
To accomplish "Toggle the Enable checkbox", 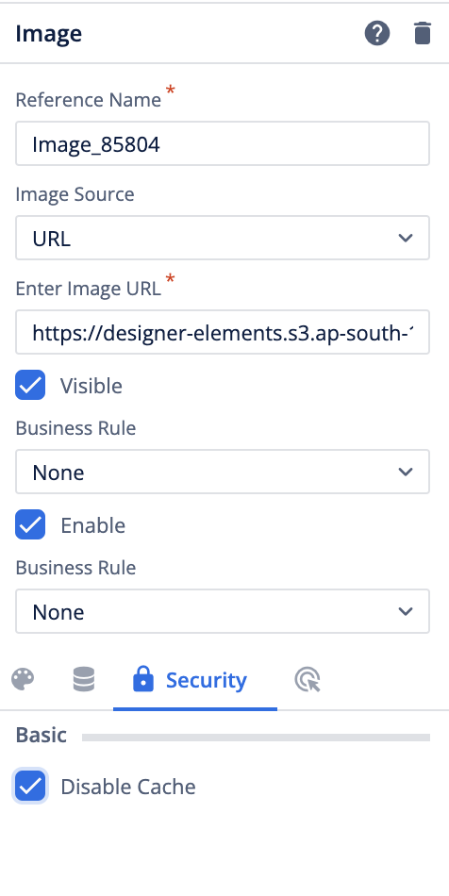I will pos(30,524).
